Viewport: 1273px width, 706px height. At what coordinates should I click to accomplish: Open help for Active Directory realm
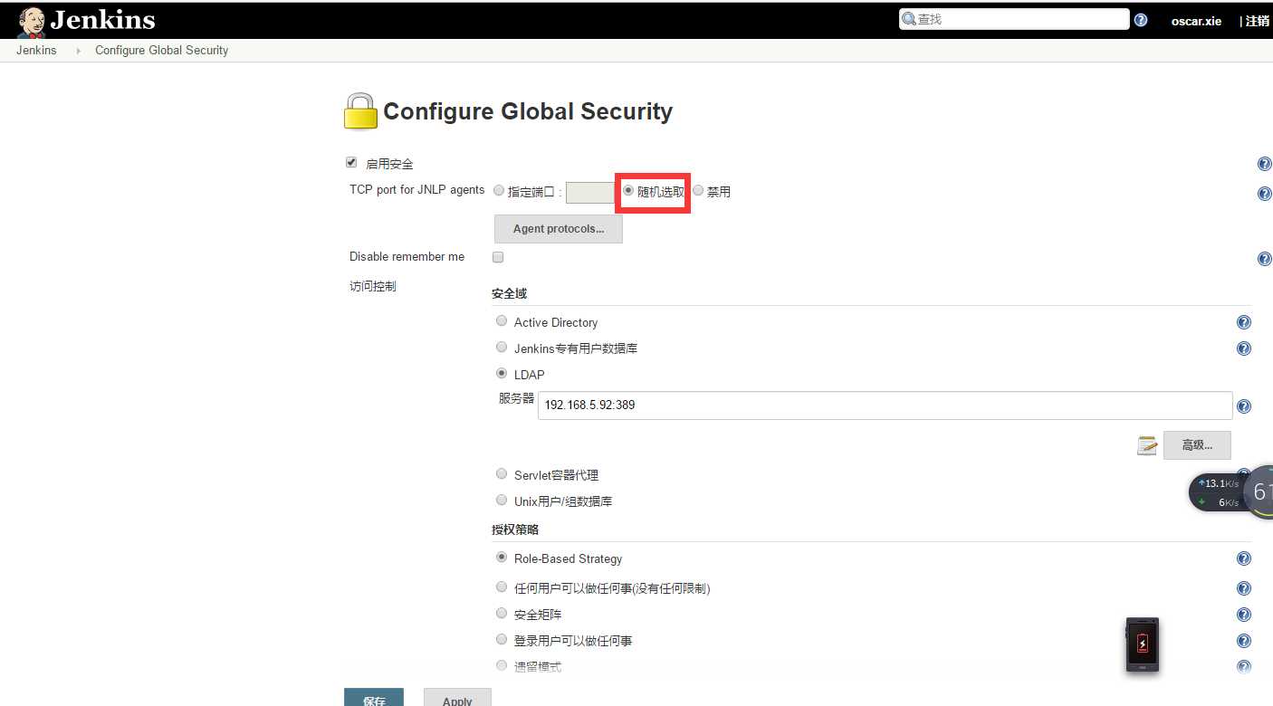click(x=1244, y=322)
